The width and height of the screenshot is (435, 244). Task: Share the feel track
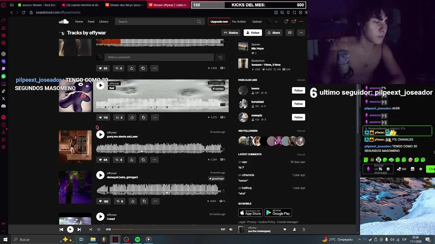132,118
